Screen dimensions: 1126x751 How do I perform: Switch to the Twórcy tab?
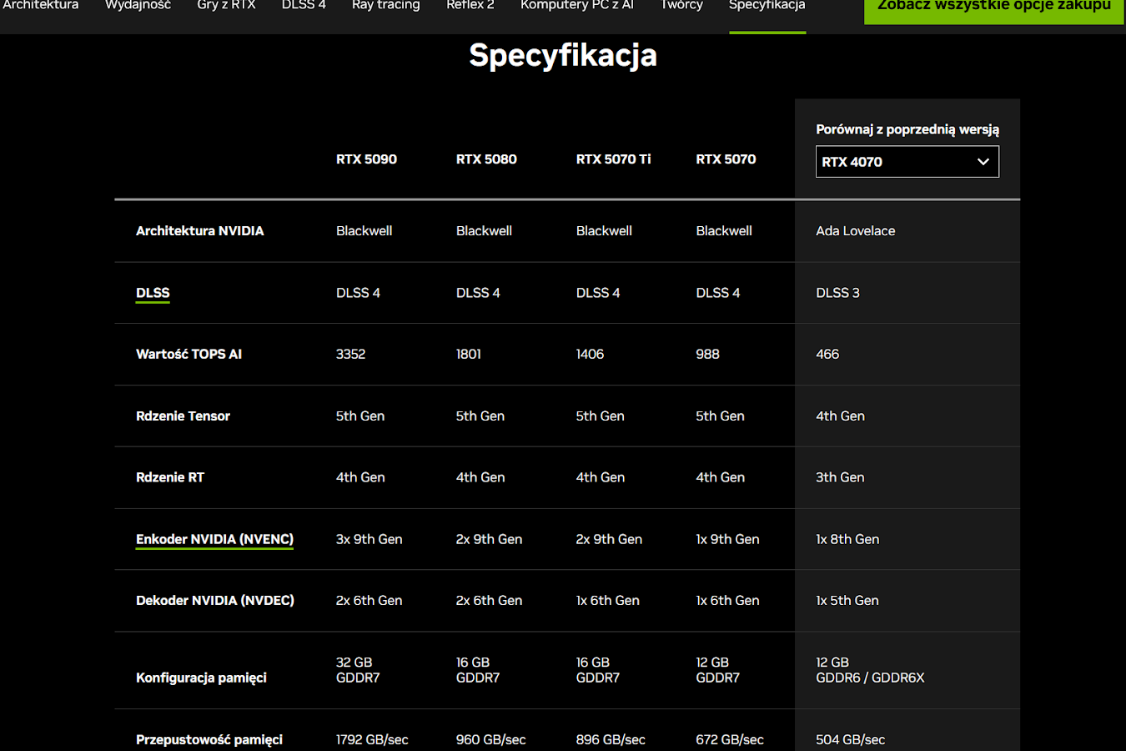[681, 5]
